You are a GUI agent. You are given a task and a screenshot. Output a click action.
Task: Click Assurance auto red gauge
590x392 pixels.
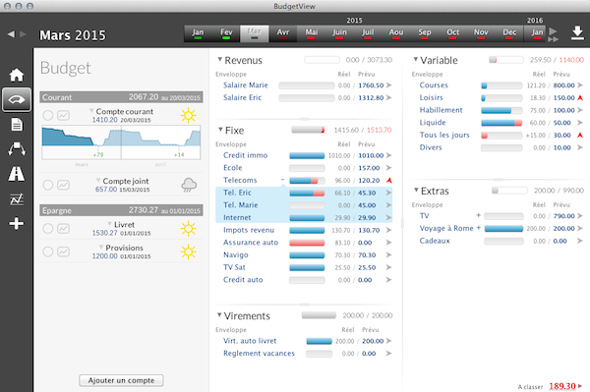(307, 243)
